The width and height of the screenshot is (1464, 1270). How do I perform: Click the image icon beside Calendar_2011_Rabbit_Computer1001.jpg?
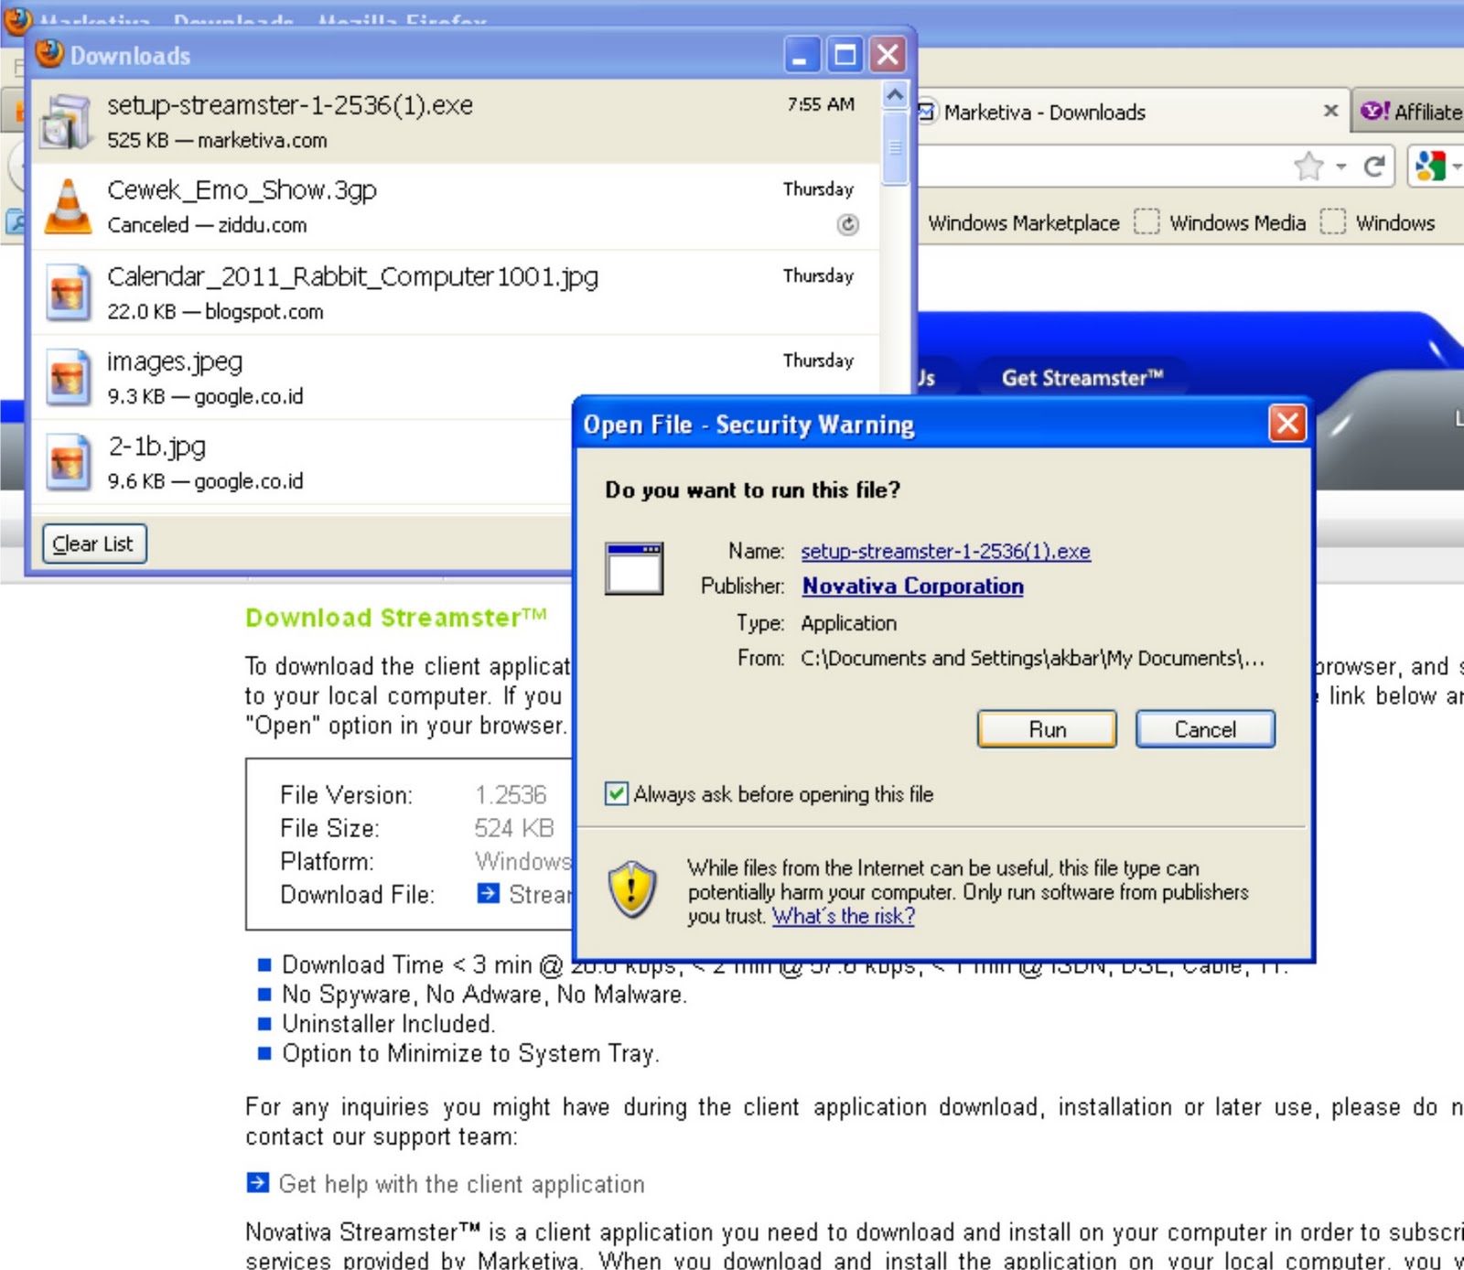[x=68, y=293]
